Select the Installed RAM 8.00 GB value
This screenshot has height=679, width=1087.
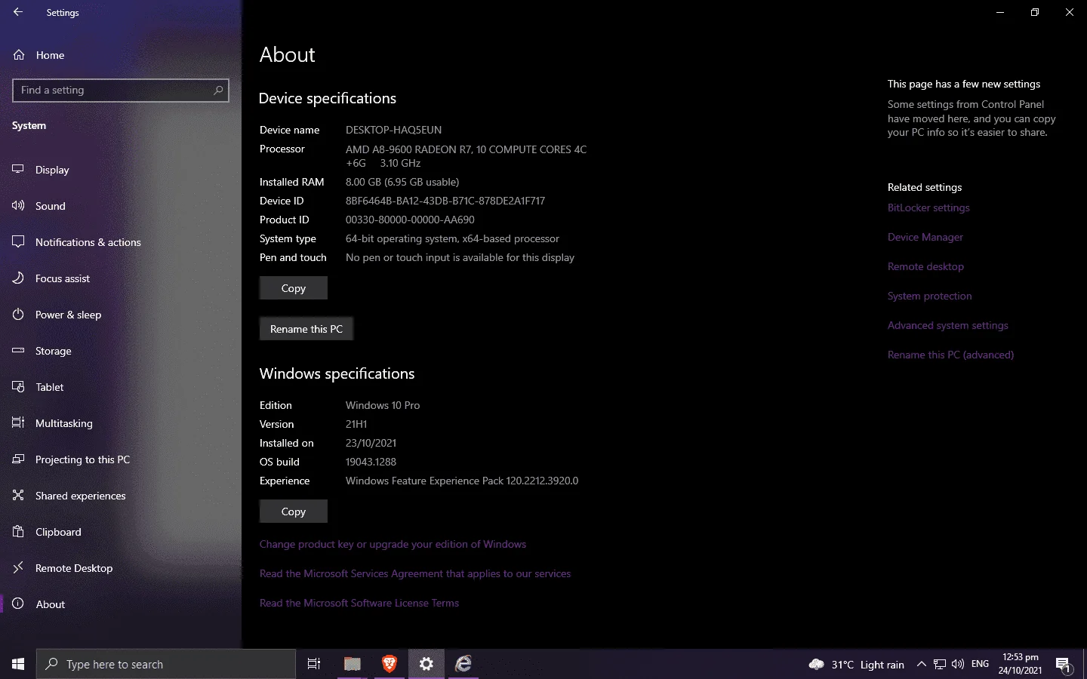(402, 182)
